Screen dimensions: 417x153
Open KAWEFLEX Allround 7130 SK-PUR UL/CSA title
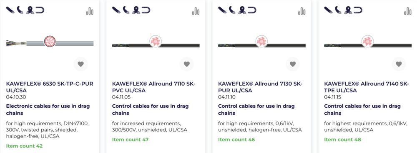coord(260,87)
